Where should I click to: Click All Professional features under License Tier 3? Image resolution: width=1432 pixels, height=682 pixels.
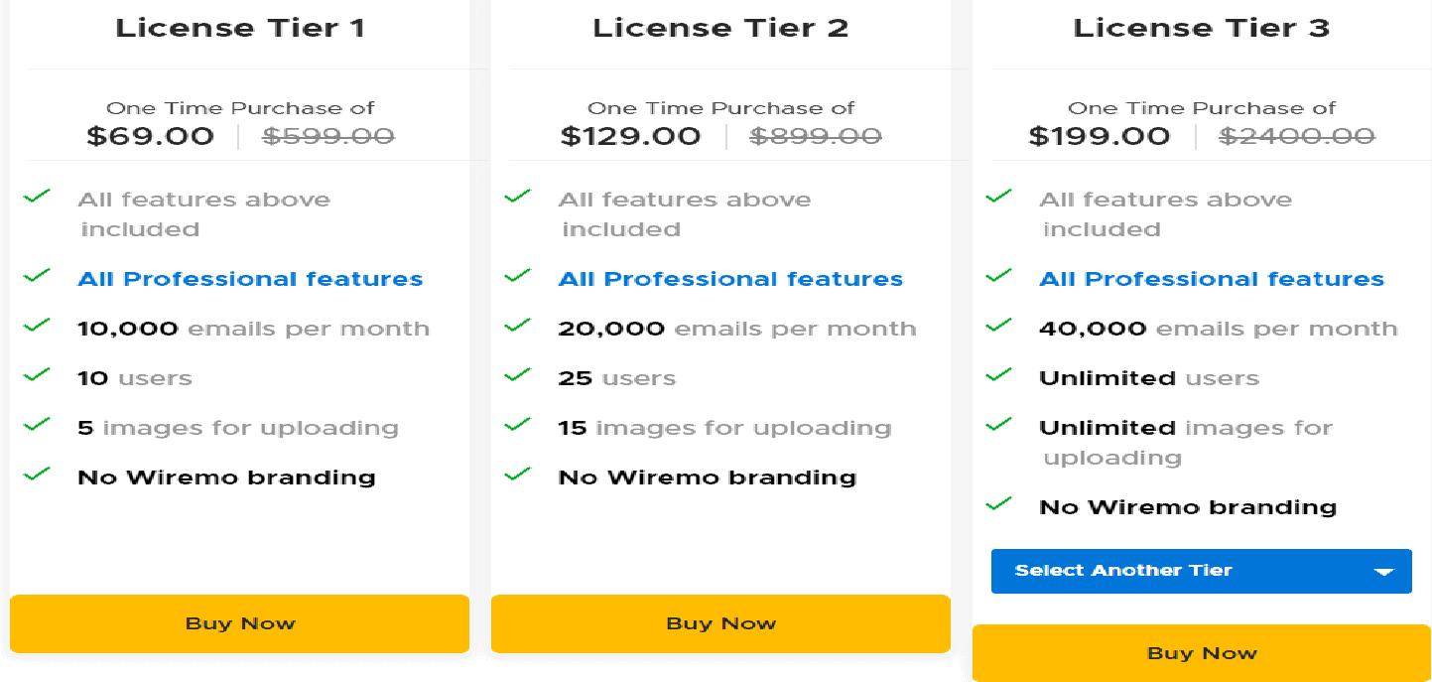1211,278
